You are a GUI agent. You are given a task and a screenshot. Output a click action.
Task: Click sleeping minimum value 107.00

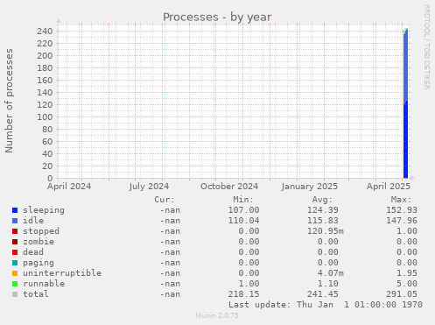click(x=243, y=210)
